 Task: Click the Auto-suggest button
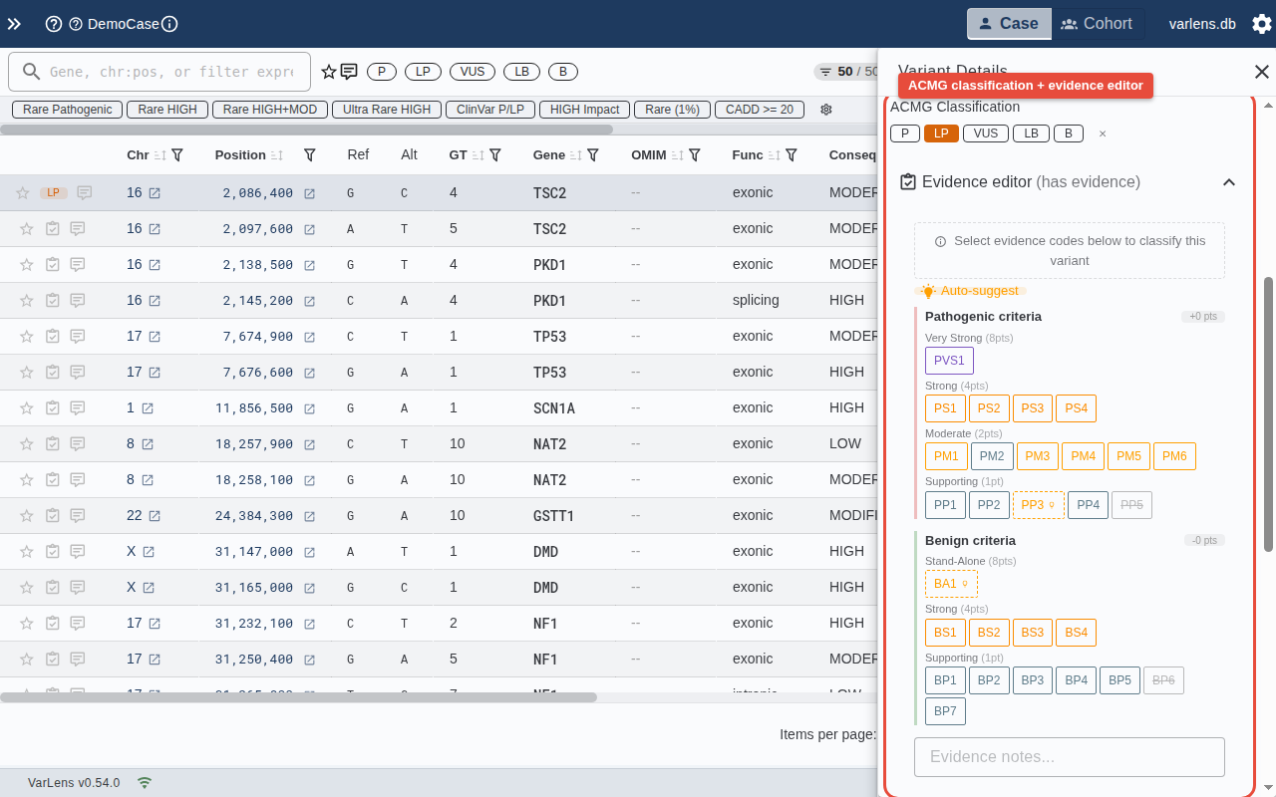click(x=970, y=291)
